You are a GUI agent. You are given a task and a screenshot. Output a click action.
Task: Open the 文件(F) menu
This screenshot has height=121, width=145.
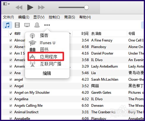click(8, 17)
